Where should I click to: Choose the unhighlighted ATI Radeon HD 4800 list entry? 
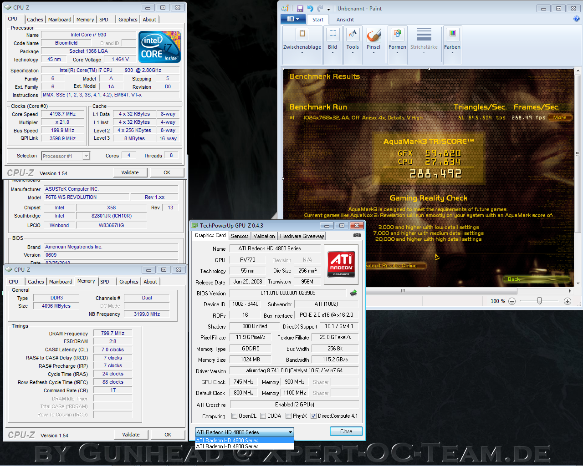tap(245, 446)
